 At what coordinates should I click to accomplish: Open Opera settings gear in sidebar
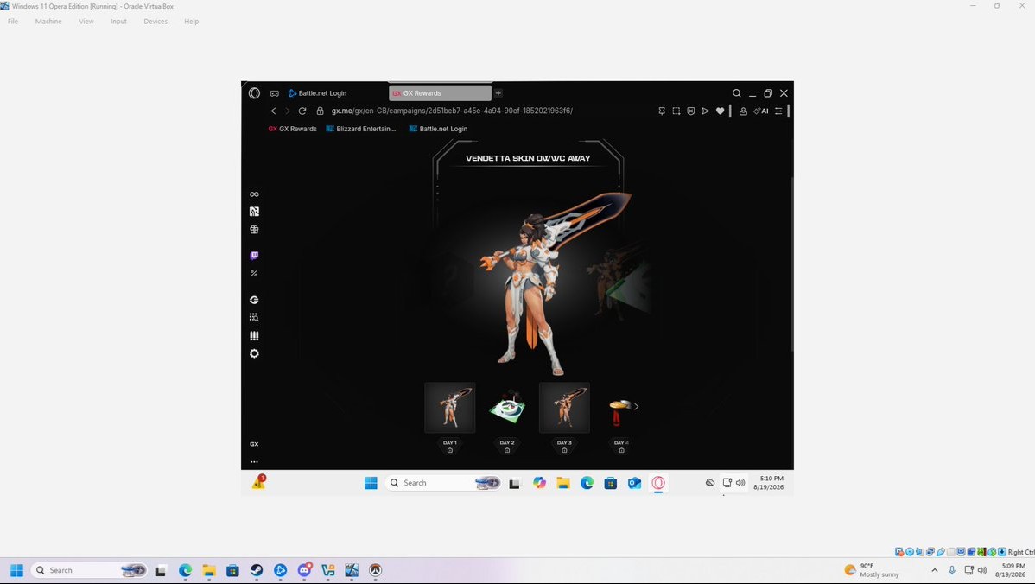tap(254, 353)
